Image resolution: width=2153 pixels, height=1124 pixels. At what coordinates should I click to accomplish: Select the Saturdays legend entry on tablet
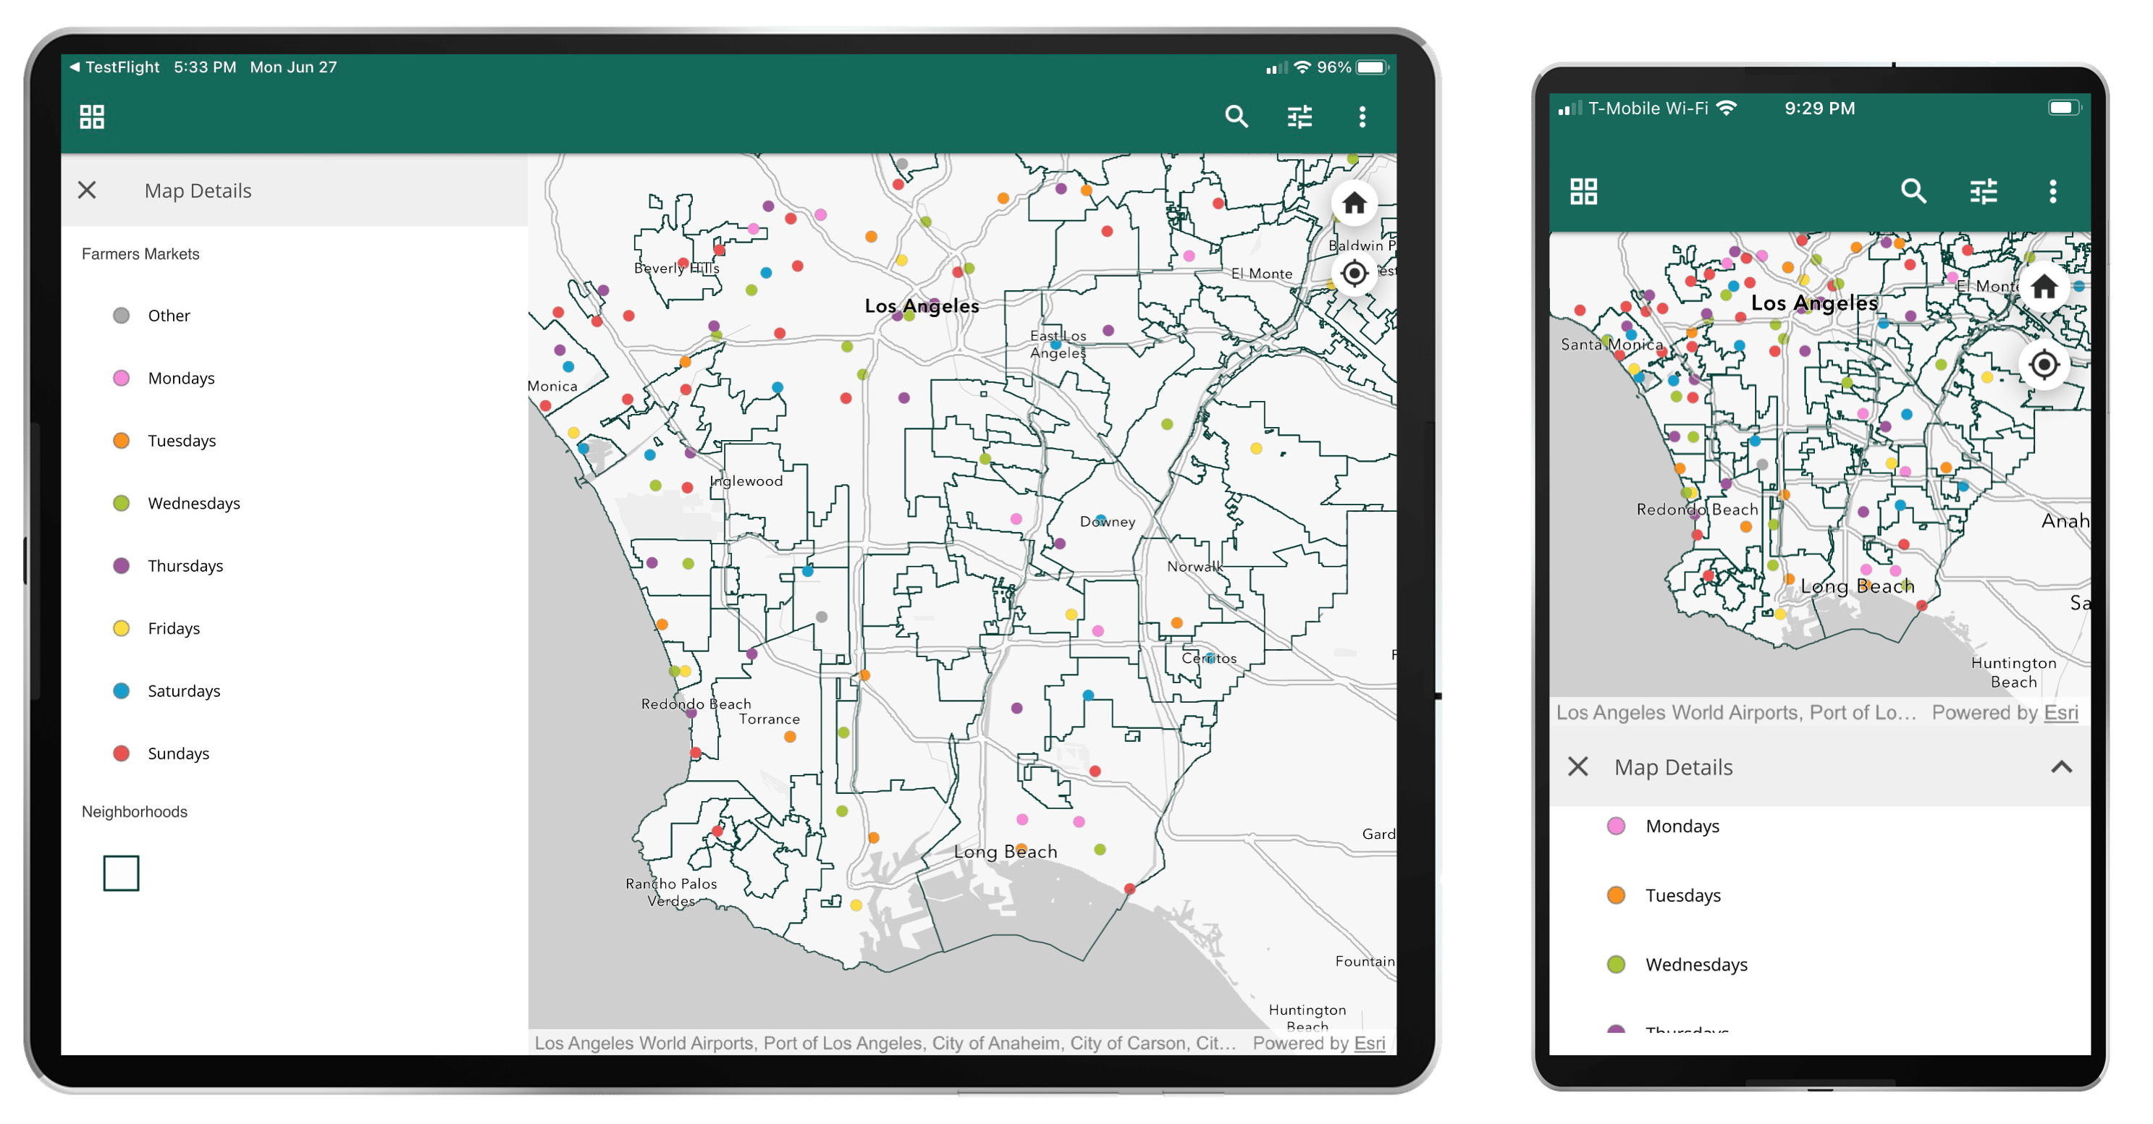point(183,691)
